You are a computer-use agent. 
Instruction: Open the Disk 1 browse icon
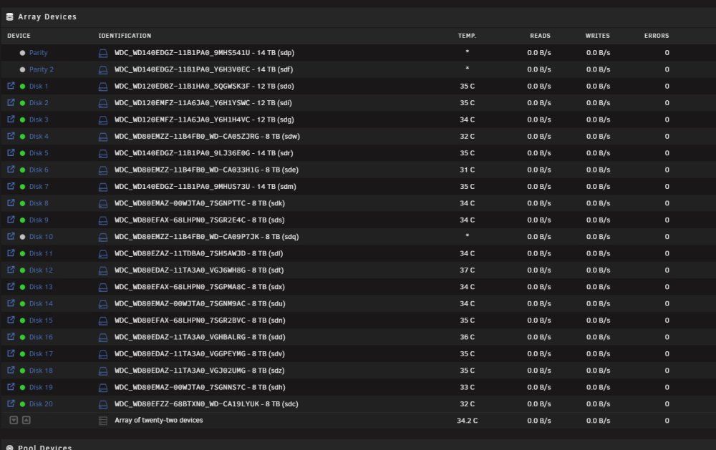11,86
